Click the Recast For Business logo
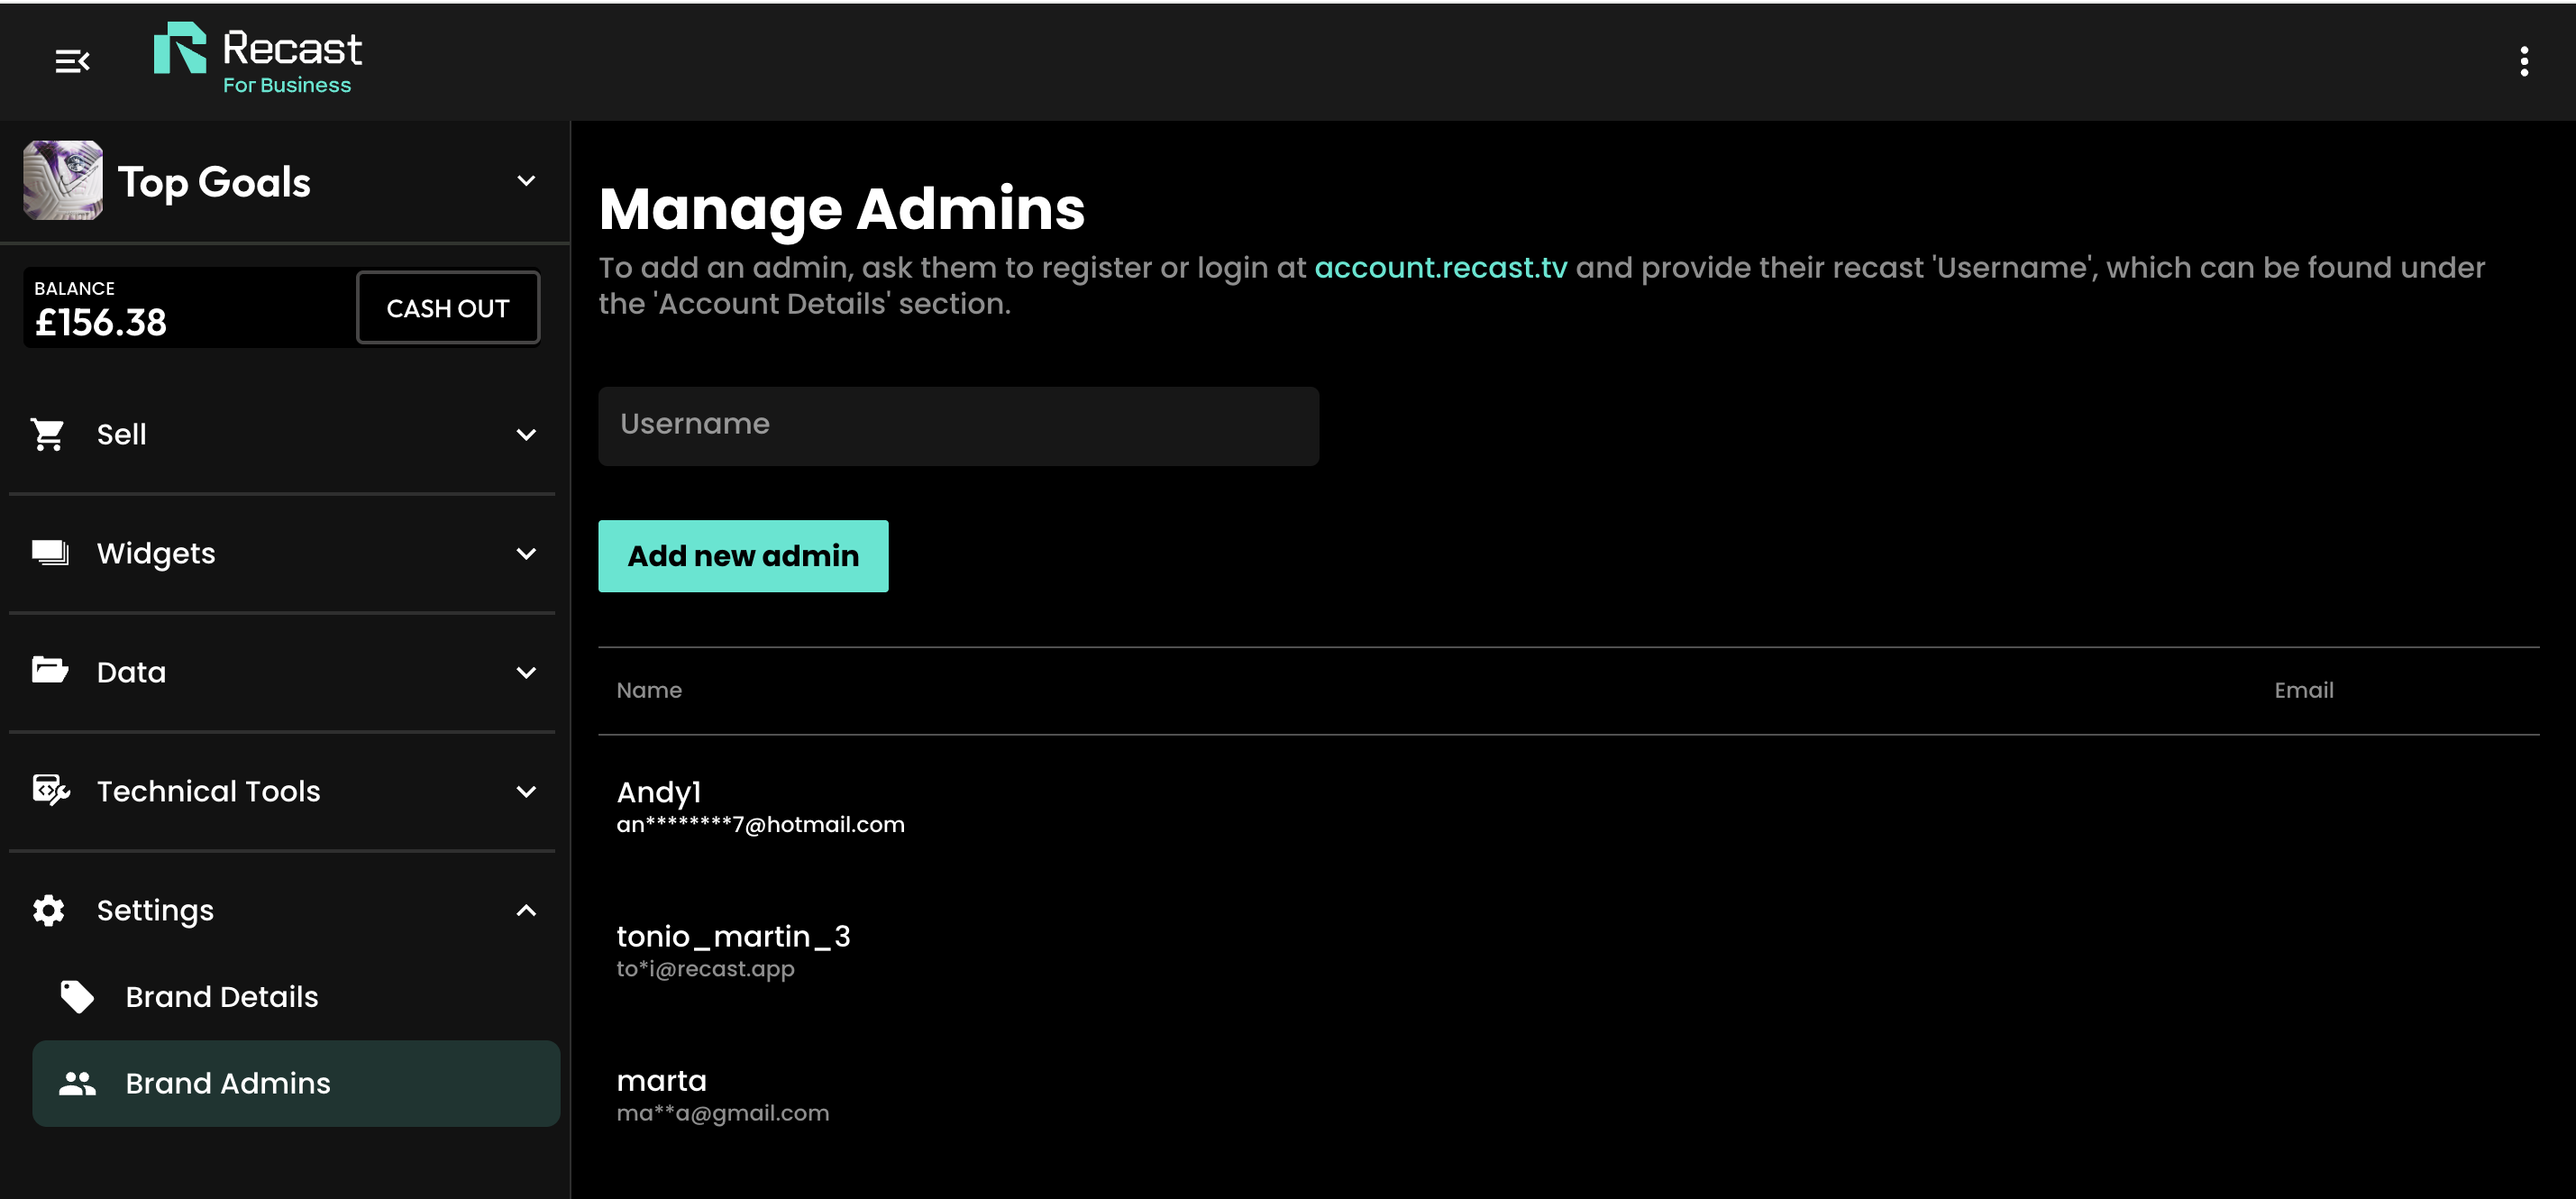 [x=257, y=60]
